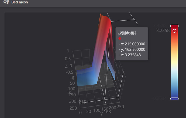186x118 pixels.
Task: Click the red dot in the tooltip
Action: click(x=120, y=39)
